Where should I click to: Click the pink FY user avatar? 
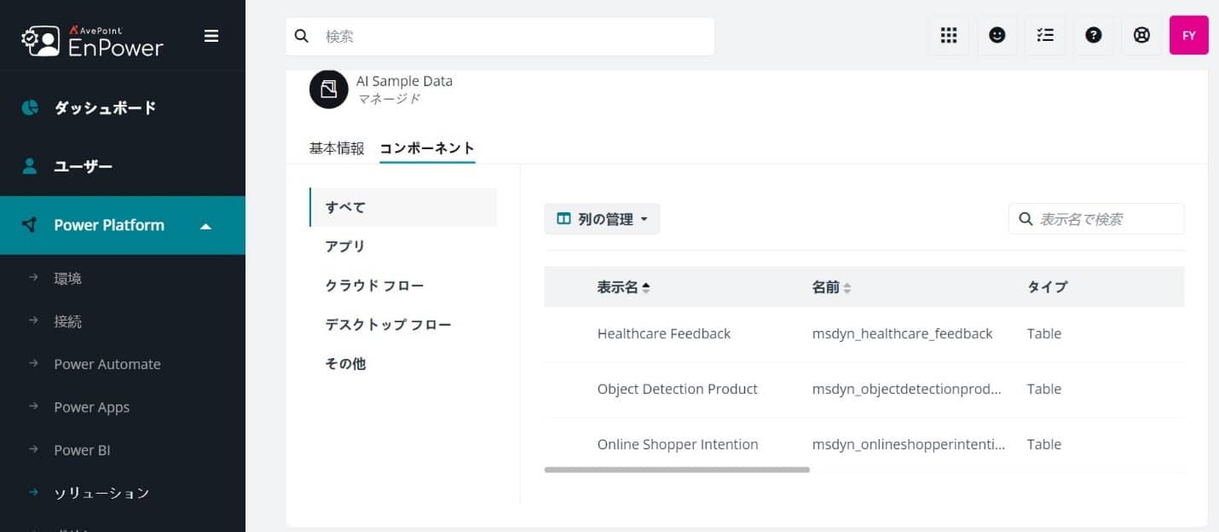coord(1188,36)
